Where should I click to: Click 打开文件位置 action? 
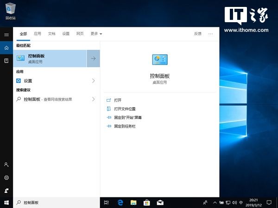pos(125,109)
